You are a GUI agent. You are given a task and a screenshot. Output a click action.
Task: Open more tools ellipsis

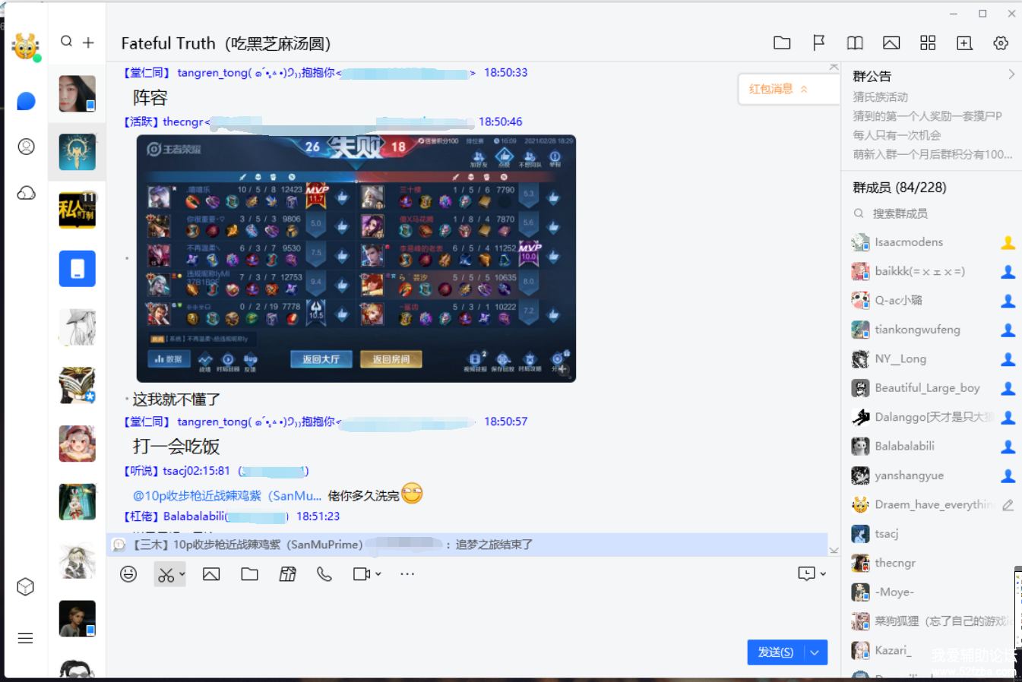pos(407,574)
